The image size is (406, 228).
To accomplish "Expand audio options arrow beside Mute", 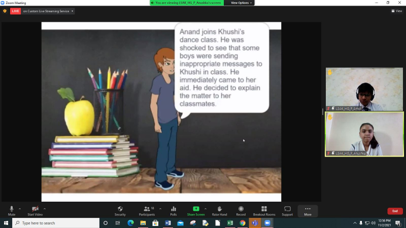I will point(20,208).
